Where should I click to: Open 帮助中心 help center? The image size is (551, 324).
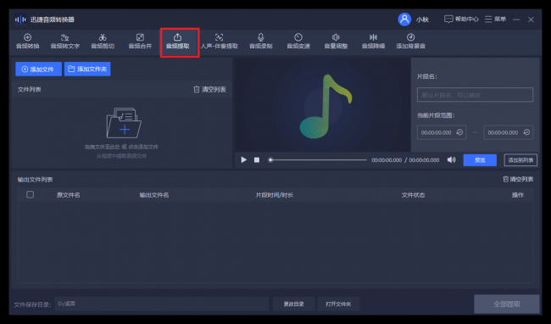coord(461,19)
